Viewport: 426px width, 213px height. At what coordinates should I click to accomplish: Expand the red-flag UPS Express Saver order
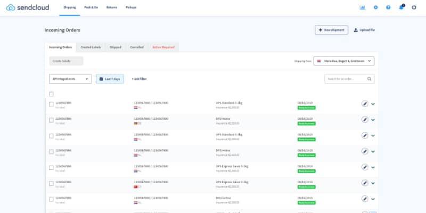pos(373,183)
